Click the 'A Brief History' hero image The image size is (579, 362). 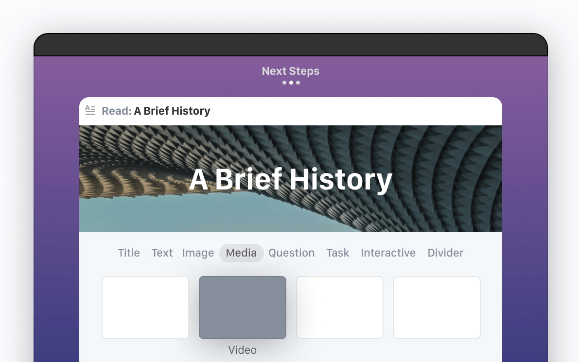tap(291, 178)
